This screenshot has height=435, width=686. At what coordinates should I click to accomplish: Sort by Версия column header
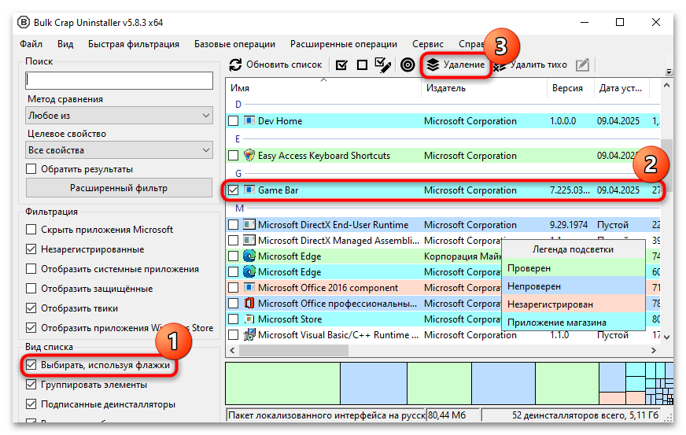[x=570, y=88]
